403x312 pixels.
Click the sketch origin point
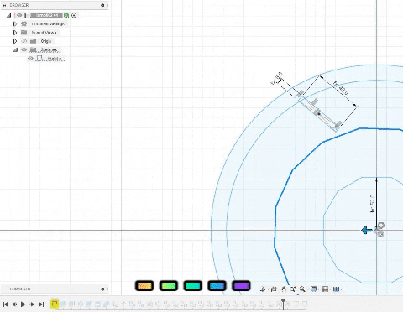[x=376, y=231]
